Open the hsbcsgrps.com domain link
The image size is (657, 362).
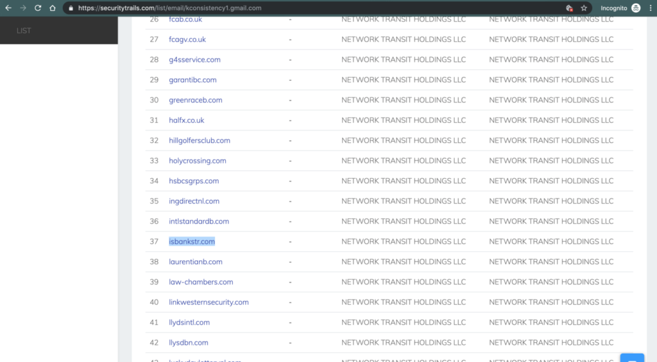[x=194, y=181]
